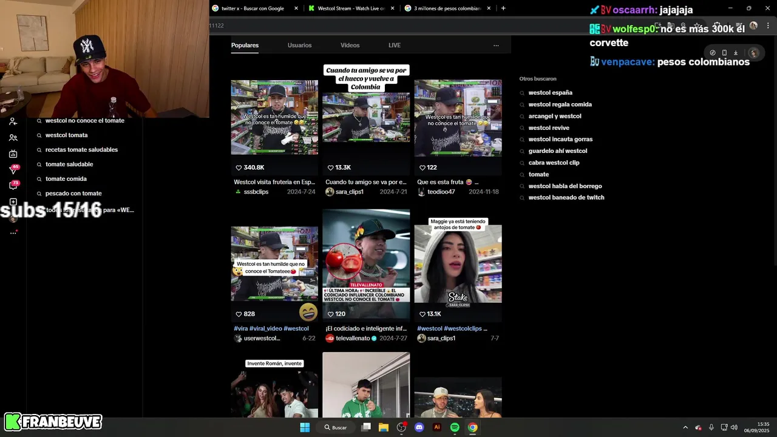
Task: Switch to the '3 millones de pesos colombianos' tab
Action: point(447,8)
